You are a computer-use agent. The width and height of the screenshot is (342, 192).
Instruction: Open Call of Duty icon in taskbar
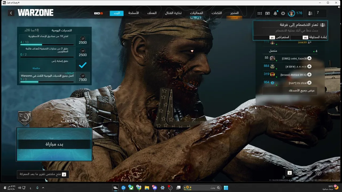(x=115, y=188)
